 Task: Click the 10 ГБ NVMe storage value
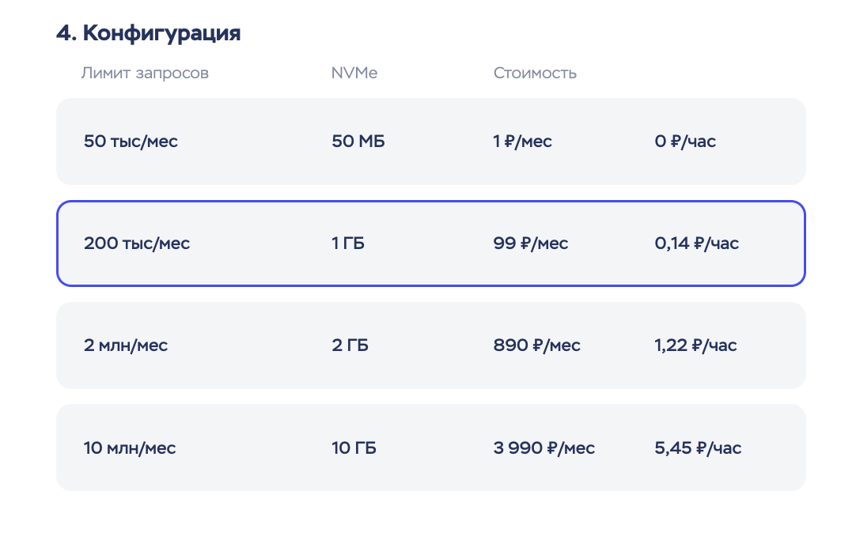(354, 448)
